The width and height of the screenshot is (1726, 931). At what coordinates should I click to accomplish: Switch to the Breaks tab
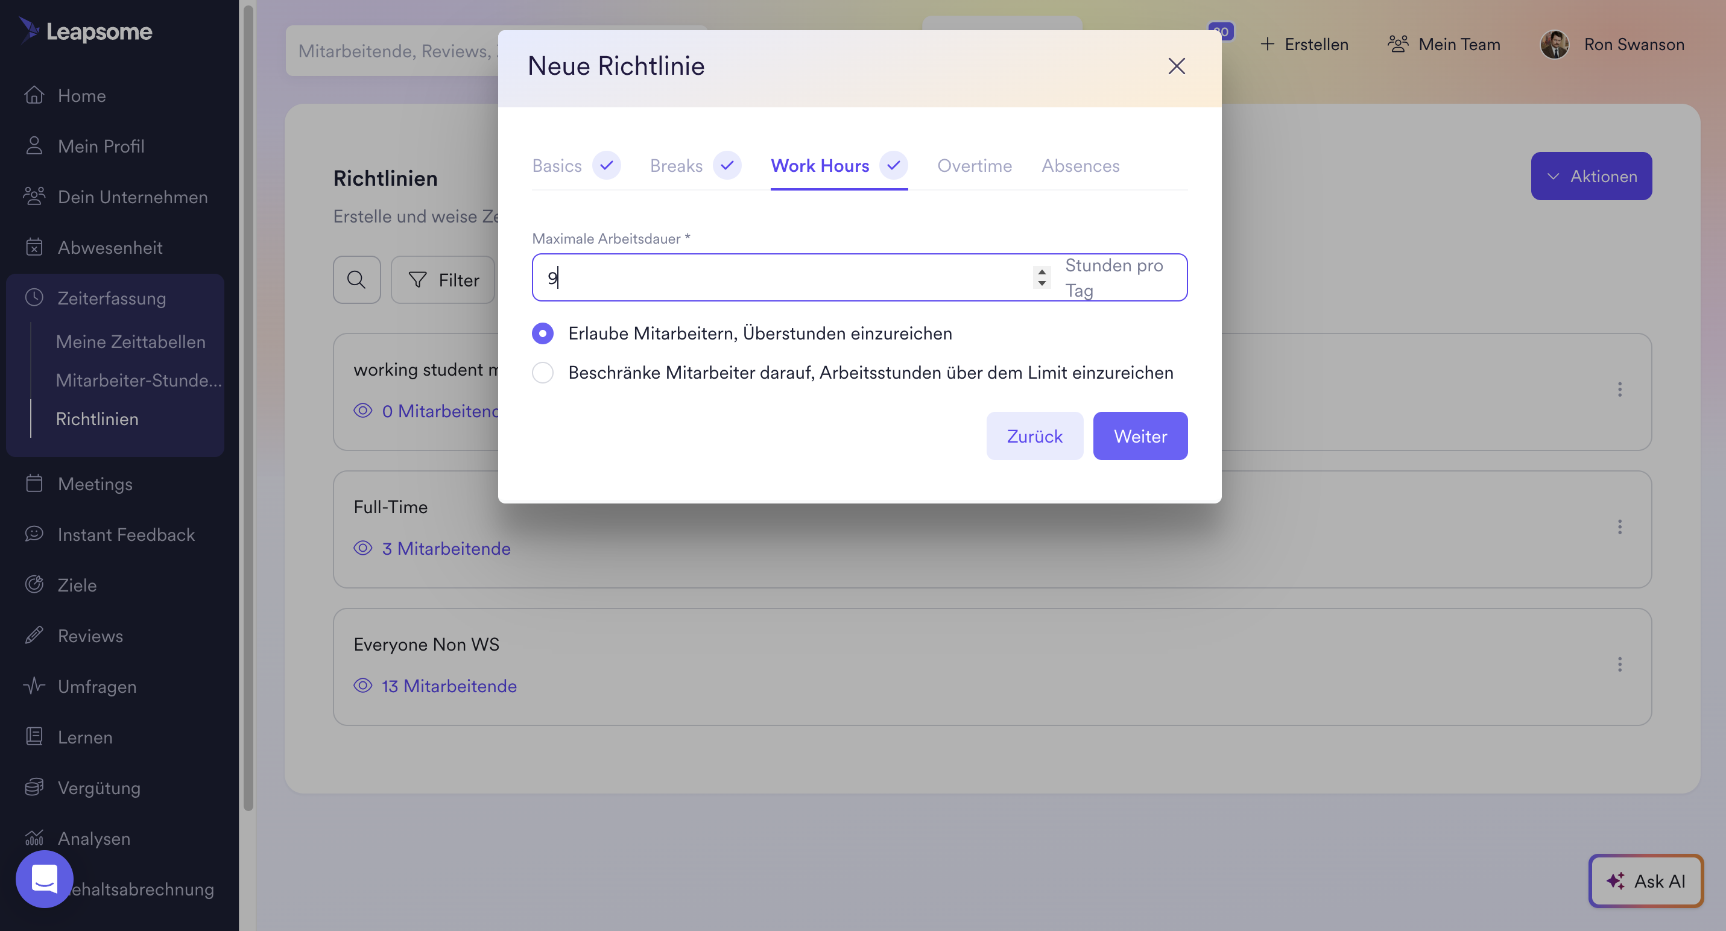pos(695,165)
